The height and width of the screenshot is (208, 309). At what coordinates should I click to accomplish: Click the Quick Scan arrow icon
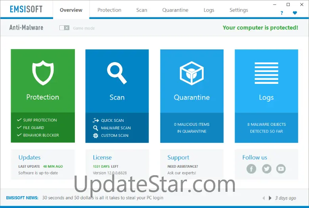(95, 120)
